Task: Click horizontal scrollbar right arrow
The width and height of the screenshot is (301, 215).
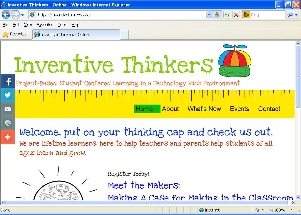Action: coord(293,202)
